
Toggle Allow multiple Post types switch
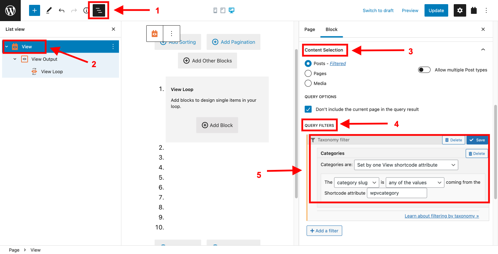(424, 70)
